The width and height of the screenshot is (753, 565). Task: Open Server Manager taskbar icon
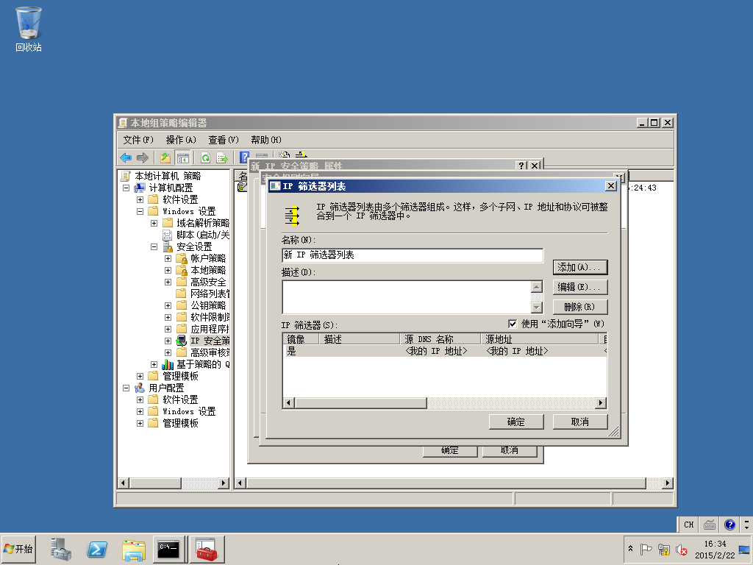(61, 549)
